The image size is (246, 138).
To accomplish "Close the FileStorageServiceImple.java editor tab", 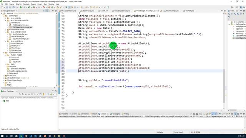I will click(158, 11).
